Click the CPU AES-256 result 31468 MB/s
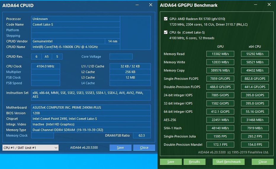Screen dimensions: 276x169 pyautogui.click(x=255, y=120)
